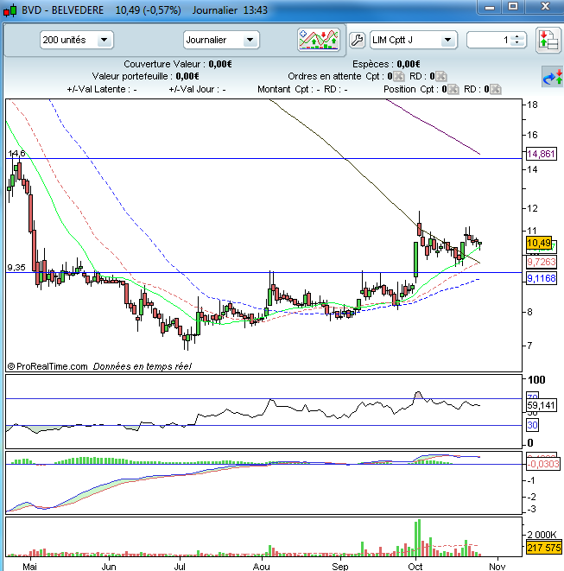This screenshot has height=571, width=564.
Task: Open the LIM Cptt J order type dropdown
Action: pyautogui.click(x=448, y=40)
